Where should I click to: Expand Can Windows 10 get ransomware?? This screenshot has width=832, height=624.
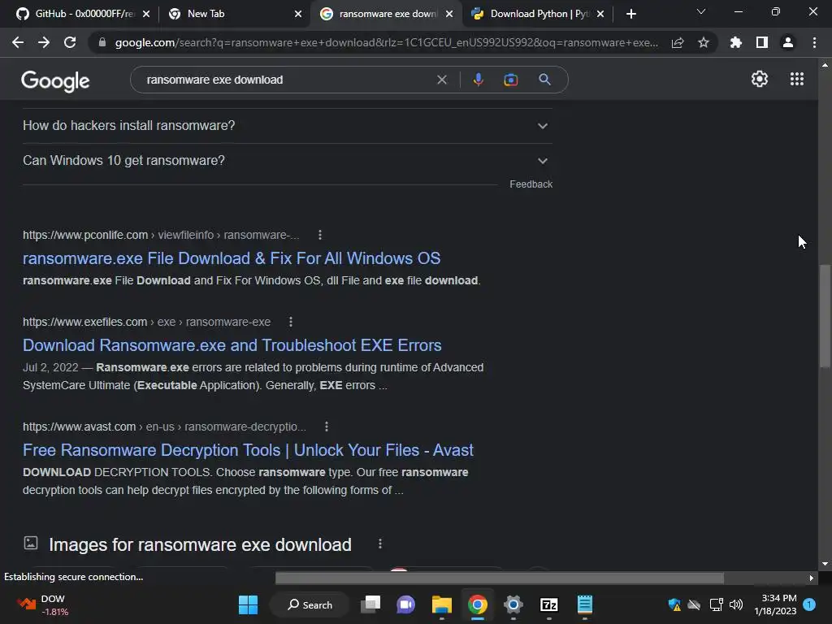tap(288, 161)
